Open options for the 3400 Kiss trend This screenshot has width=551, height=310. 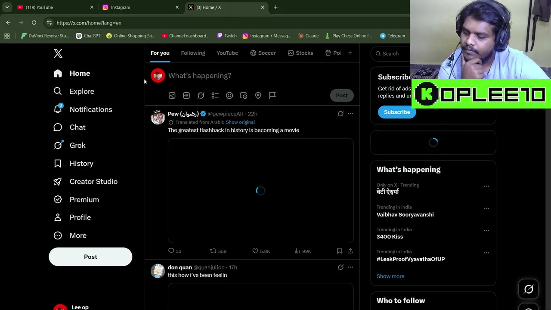pyautogui.click(x=486, y=231)
